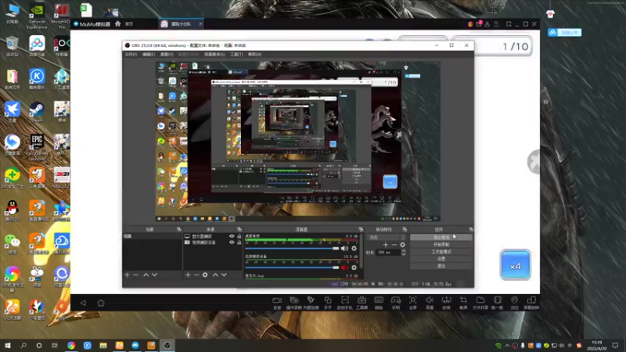
Task: Click the MuMu bottom bar home button
Action: click(x=101, y=303)
